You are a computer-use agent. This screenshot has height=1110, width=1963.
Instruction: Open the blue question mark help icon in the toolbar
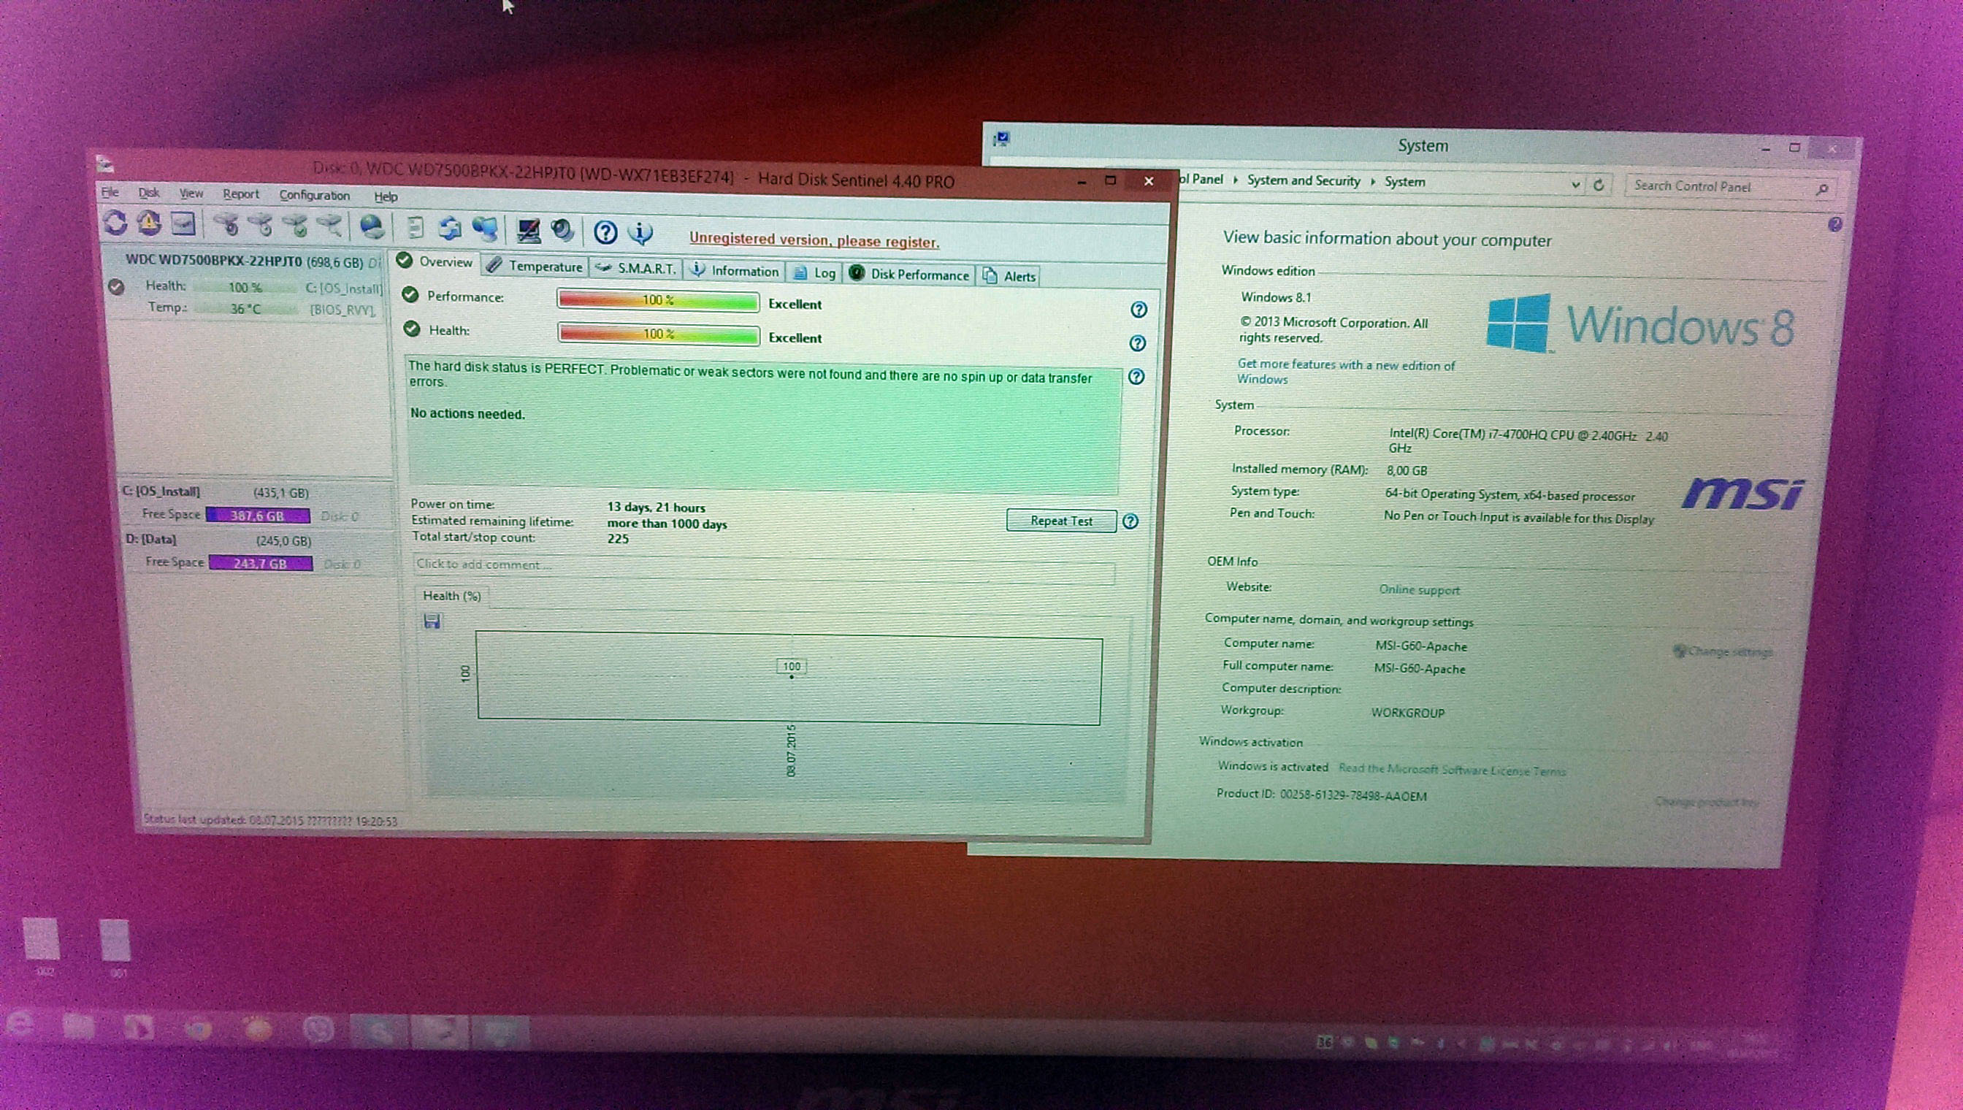pos(605,231)
